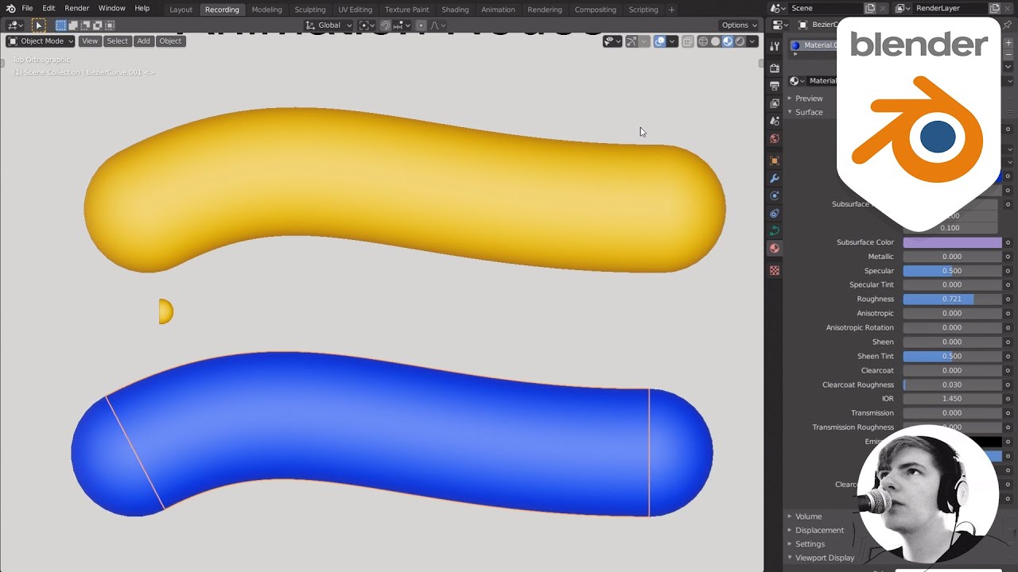Add a workspace with the plus tab
This screenshot has width=1018, height=572.
[x=671, y=10]
